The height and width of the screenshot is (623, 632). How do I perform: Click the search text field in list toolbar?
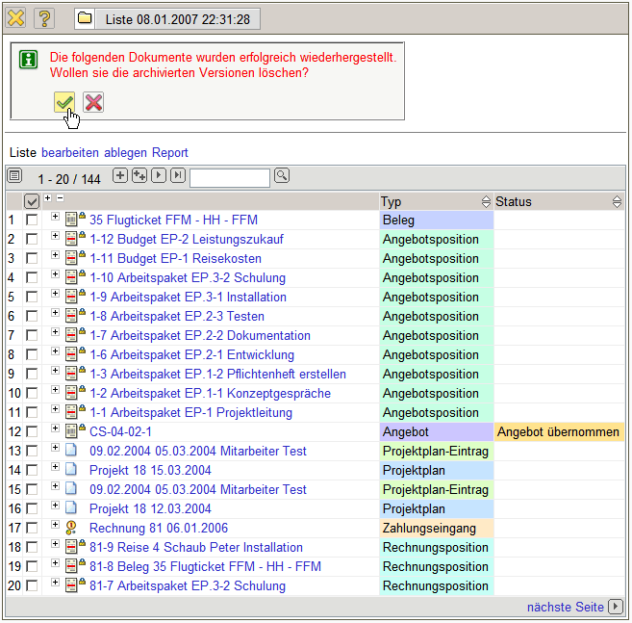click(230, 177)
